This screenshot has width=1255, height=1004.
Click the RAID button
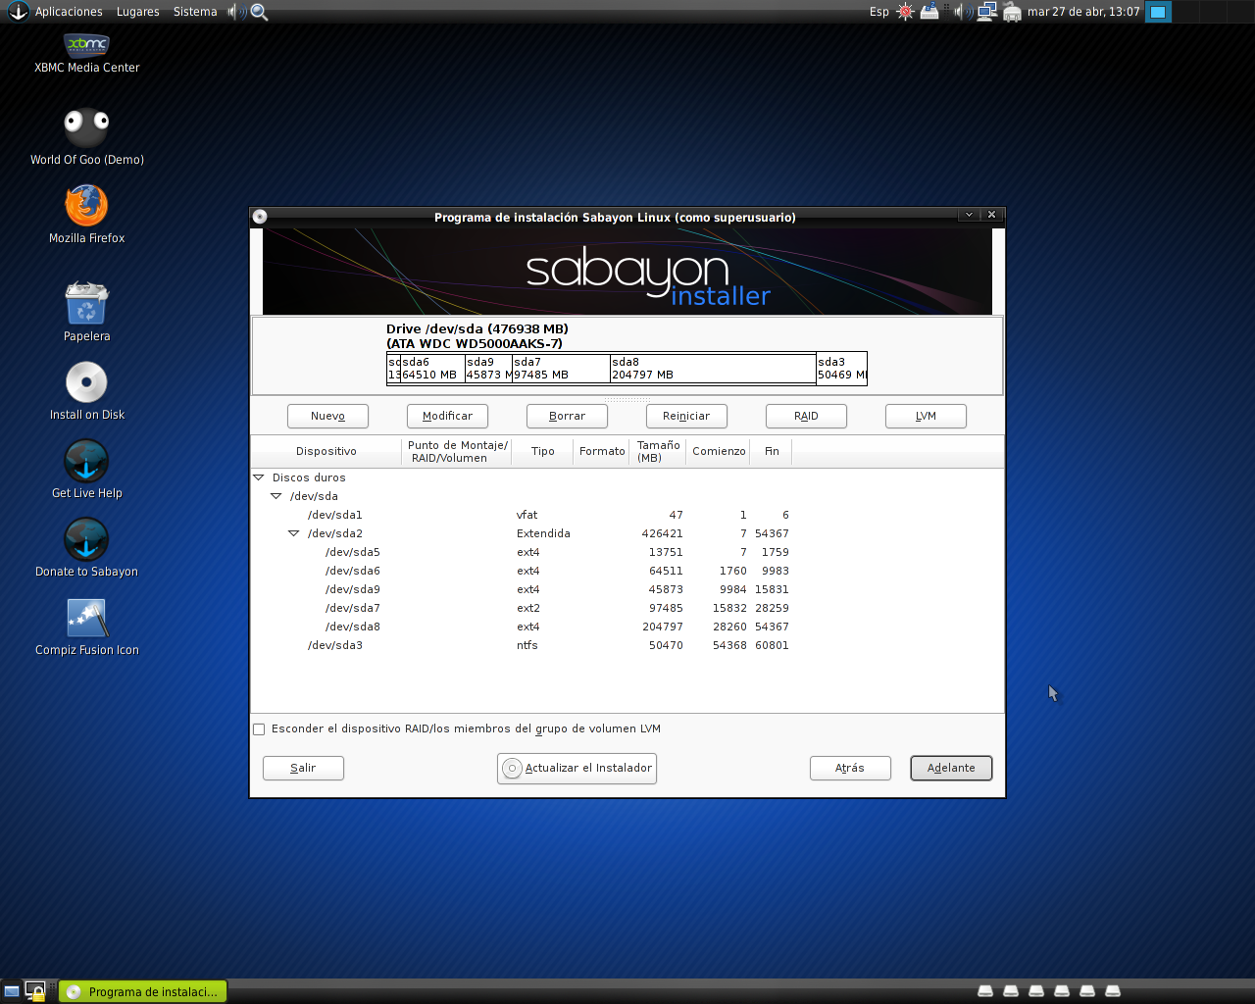point(806,416)
